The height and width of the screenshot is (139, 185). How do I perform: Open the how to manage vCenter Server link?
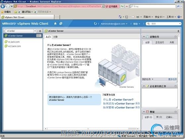coord(121,107)
